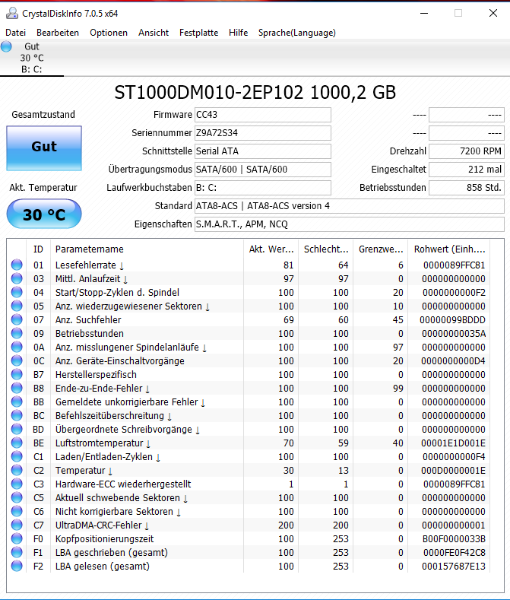Open the Hilfe menu

(x=239, y=33)
